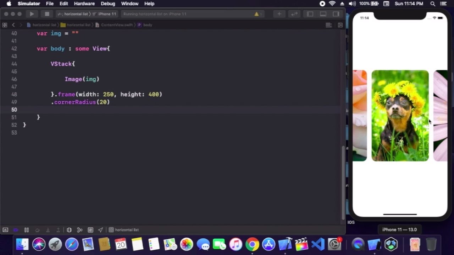The image size is (454, 255).
Task: Click the Step Out debug button
Action: [58, 230]
